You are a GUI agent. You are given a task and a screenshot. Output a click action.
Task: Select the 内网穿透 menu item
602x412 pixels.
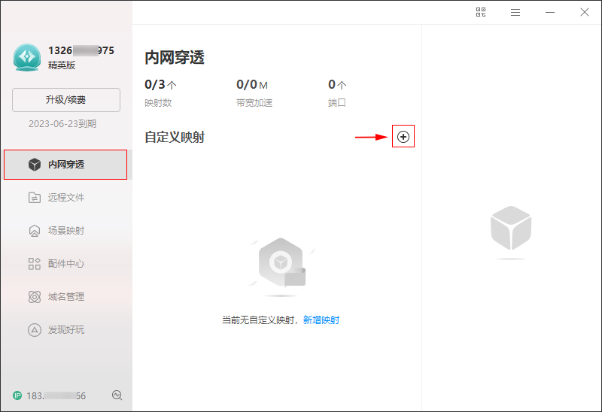[x=65, y=164]
